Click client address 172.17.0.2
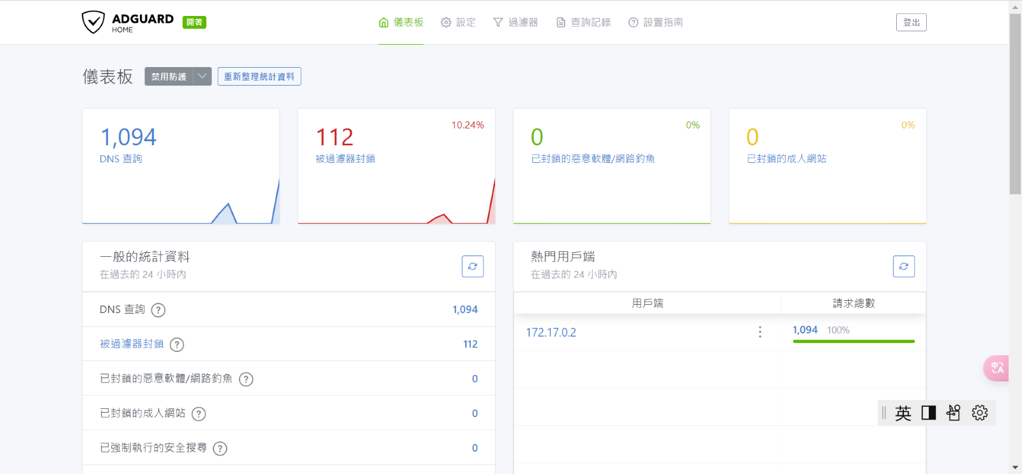This screenshot has height=474, width=1022. pyautogui.click(x=551, y=332)
